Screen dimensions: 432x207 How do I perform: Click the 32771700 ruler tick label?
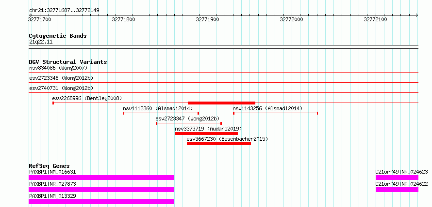pos(39,19)
